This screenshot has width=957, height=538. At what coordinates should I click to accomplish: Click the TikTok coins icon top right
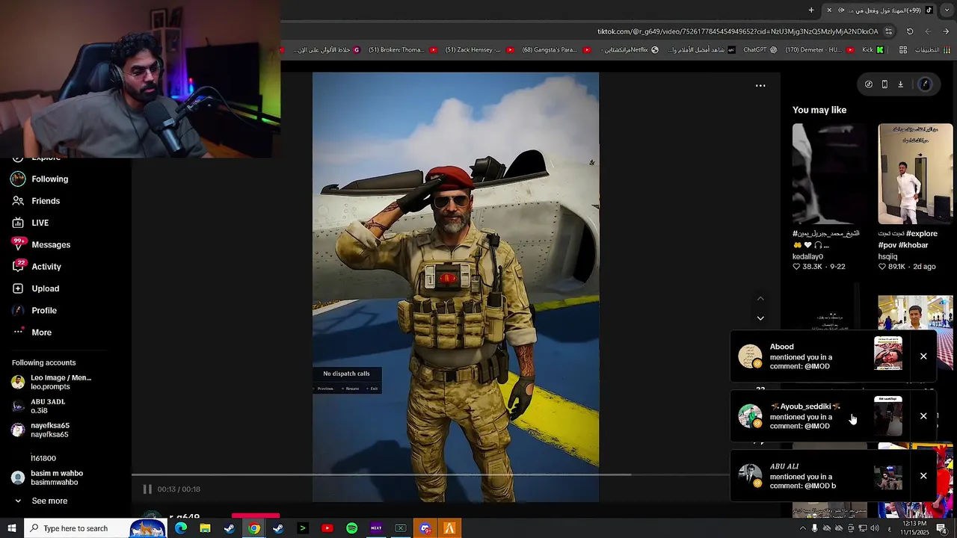869,84
